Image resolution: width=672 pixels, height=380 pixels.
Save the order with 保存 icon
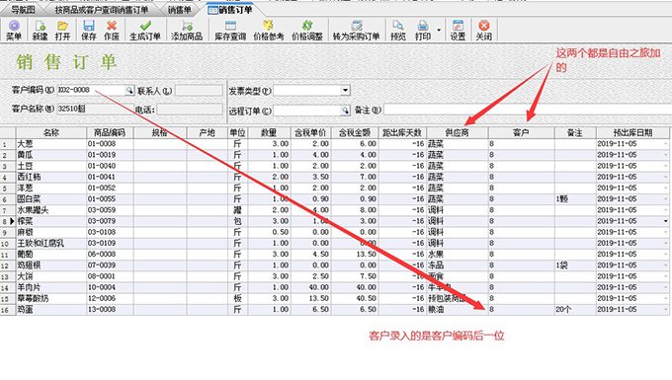89,30
